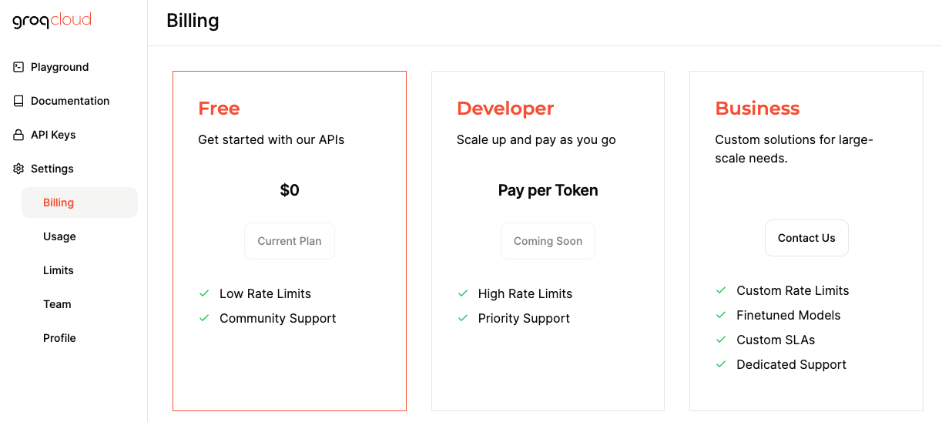Open the API Keys page
The image size is (942, 422).
click(53, 135)
